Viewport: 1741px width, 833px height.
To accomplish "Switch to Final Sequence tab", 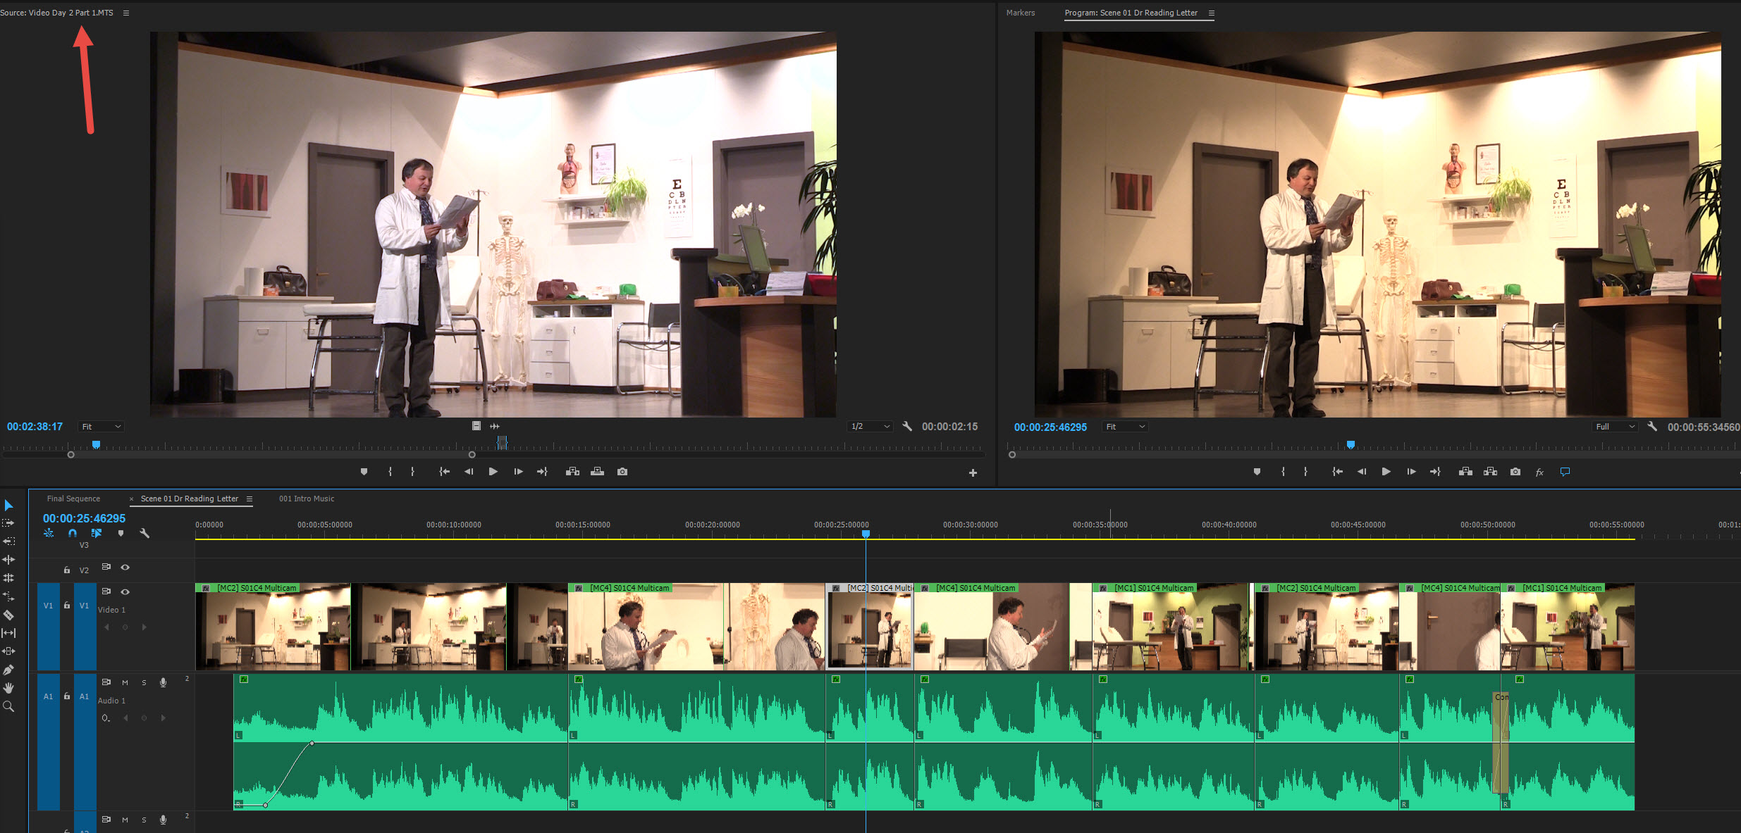I will pos(73,499).
